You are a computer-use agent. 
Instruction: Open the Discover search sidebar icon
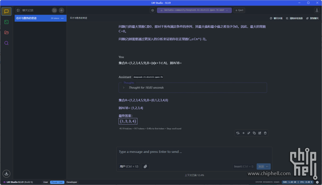(6, 43)
